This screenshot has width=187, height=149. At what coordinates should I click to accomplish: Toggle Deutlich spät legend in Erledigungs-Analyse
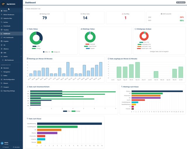[x=144, y=49]
